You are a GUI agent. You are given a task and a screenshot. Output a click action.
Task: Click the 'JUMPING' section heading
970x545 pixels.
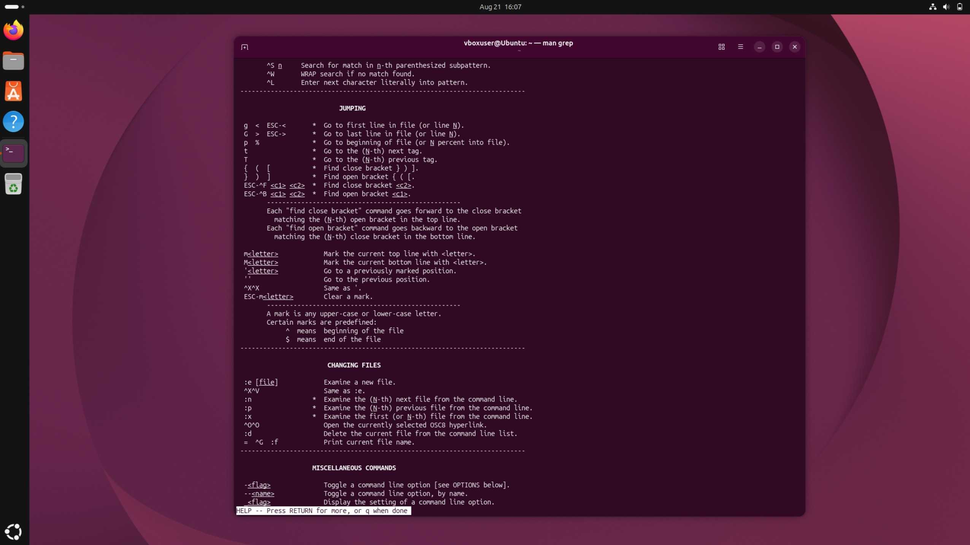coord(352,108)
